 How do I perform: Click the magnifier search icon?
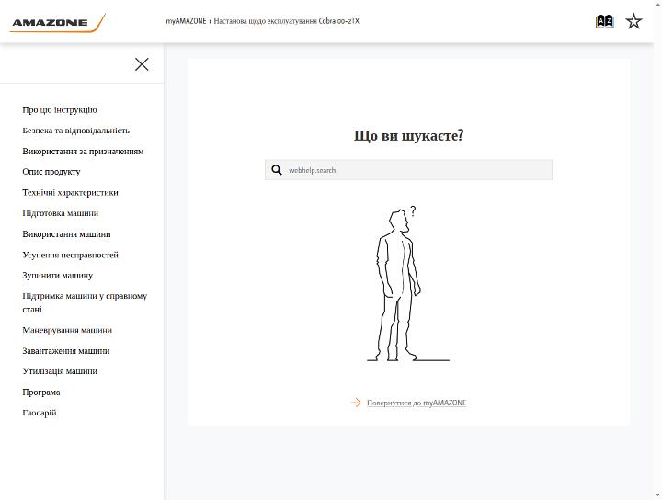[277, 170]
